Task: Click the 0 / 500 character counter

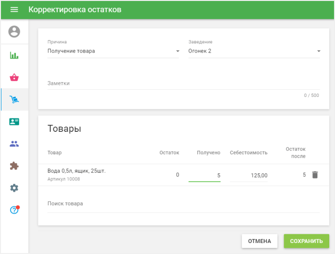Action: [311, 95]
